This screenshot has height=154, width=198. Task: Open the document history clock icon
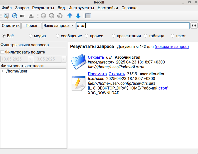click(15, 16)
